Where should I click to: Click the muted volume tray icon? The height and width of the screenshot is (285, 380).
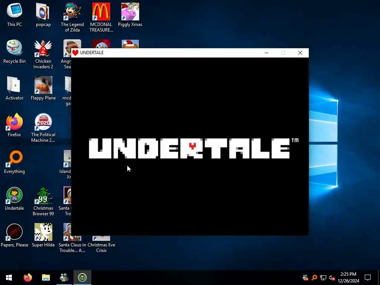pos(332,278)
